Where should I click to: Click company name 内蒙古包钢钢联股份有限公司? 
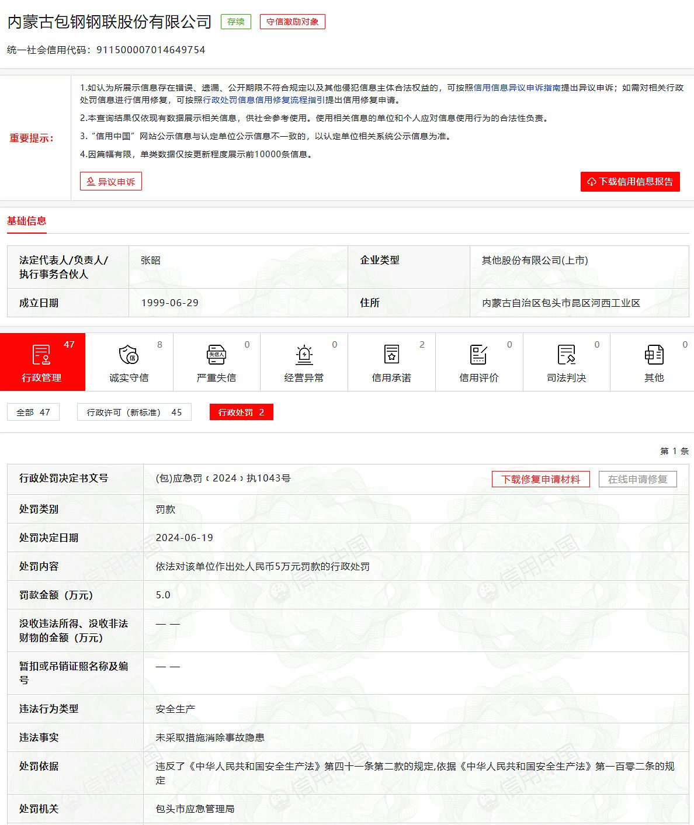[x=109, y=22]
